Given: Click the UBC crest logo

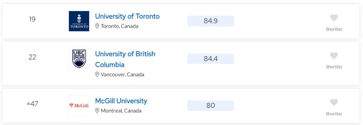Looking at the screenshot, I should (x=79, y=59).
